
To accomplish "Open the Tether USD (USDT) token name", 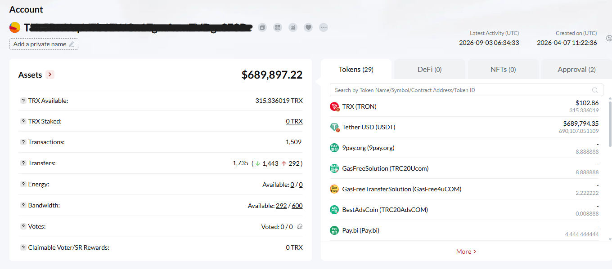I will (x=369, y=127).
